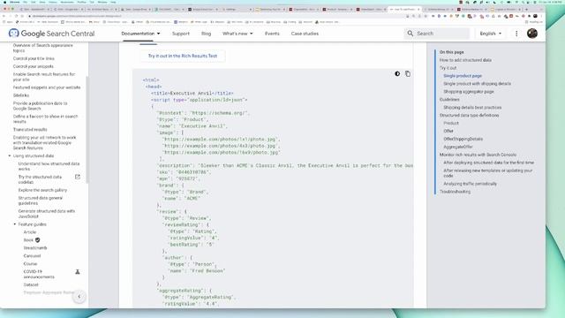Go to the Events tab
The image size is (565, 318).
[x=272, y=34]
